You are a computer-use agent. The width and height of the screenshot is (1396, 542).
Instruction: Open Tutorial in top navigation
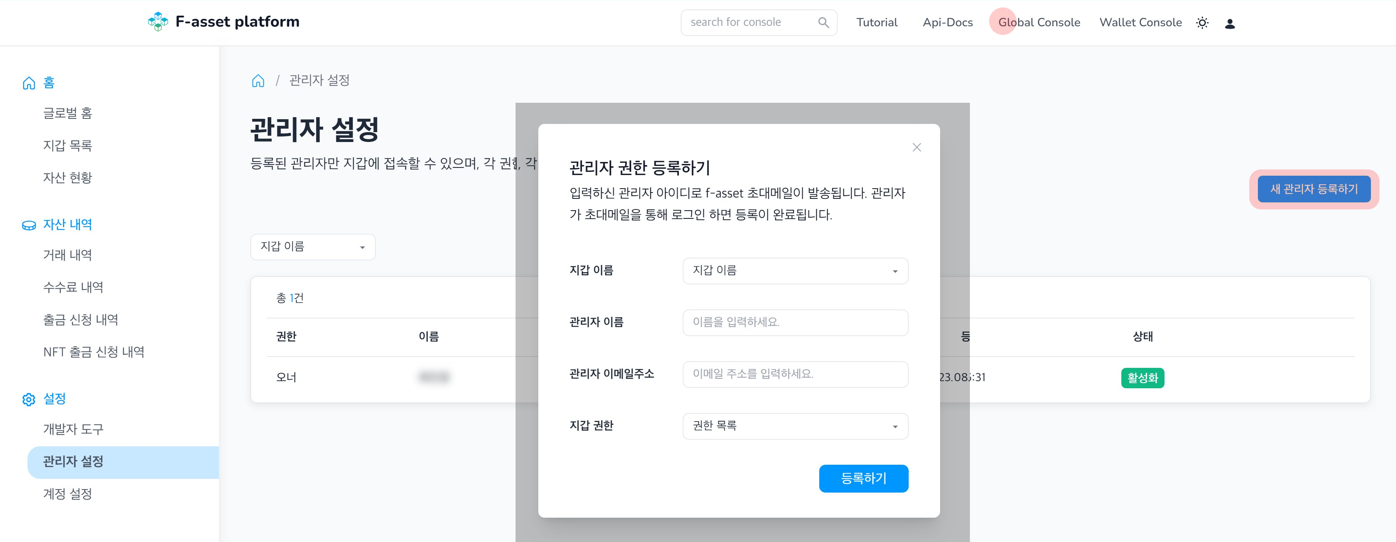(x=876, y=23)
